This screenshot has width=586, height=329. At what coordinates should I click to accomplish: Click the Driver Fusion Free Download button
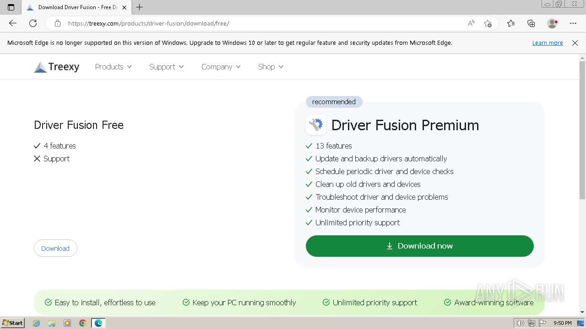(x=55, y=248)
